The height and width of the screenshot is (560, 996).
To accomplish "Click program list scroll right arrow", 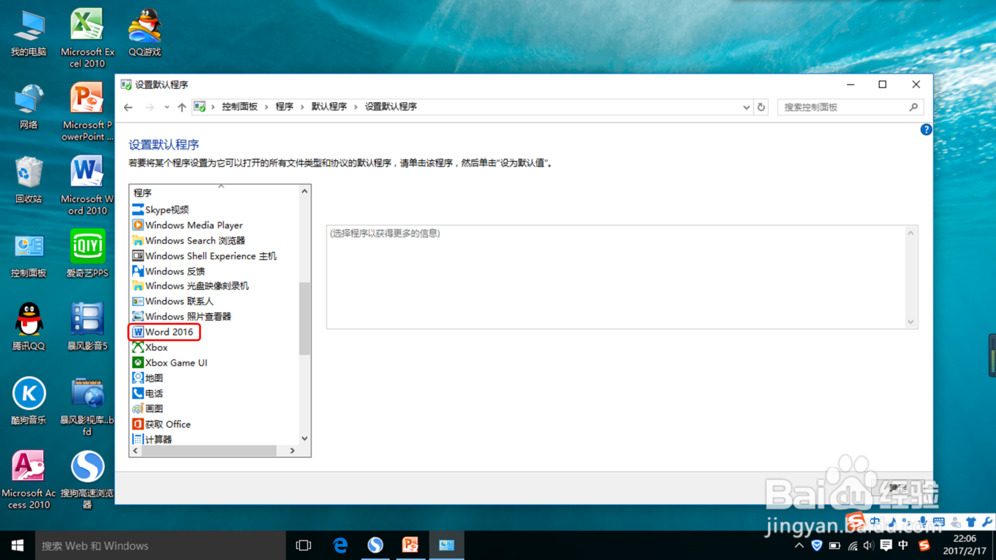I will tap(292, 451).
